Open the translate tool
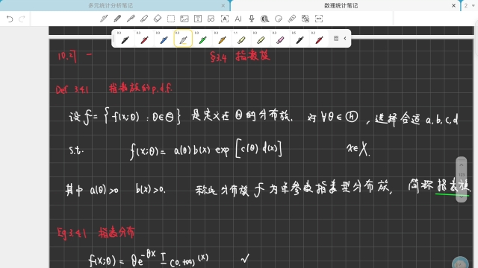478x268 pixels. pyautogui.click(x=305, y=19)
